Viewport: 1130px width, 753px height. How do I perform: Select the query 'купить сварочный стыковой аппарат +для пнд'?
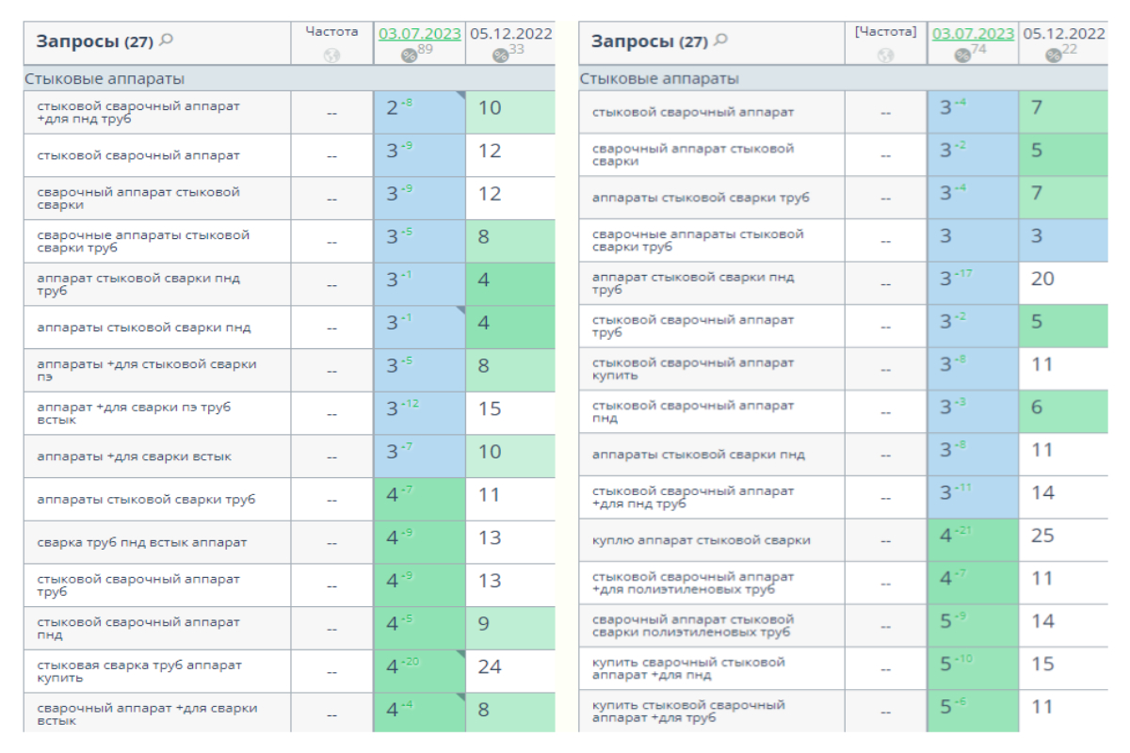tap(688, 668)
